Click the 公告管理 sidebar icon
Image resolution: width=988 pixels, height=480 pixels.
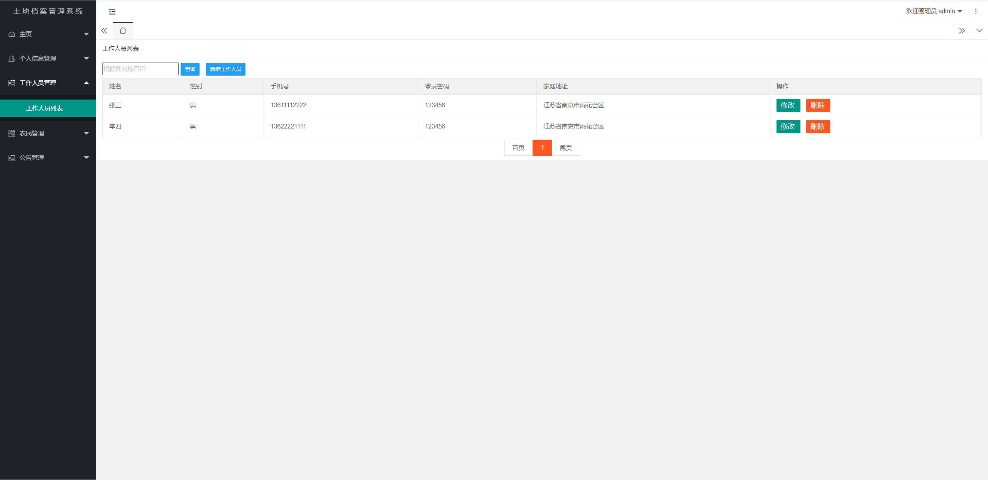(x=12, y=158)
